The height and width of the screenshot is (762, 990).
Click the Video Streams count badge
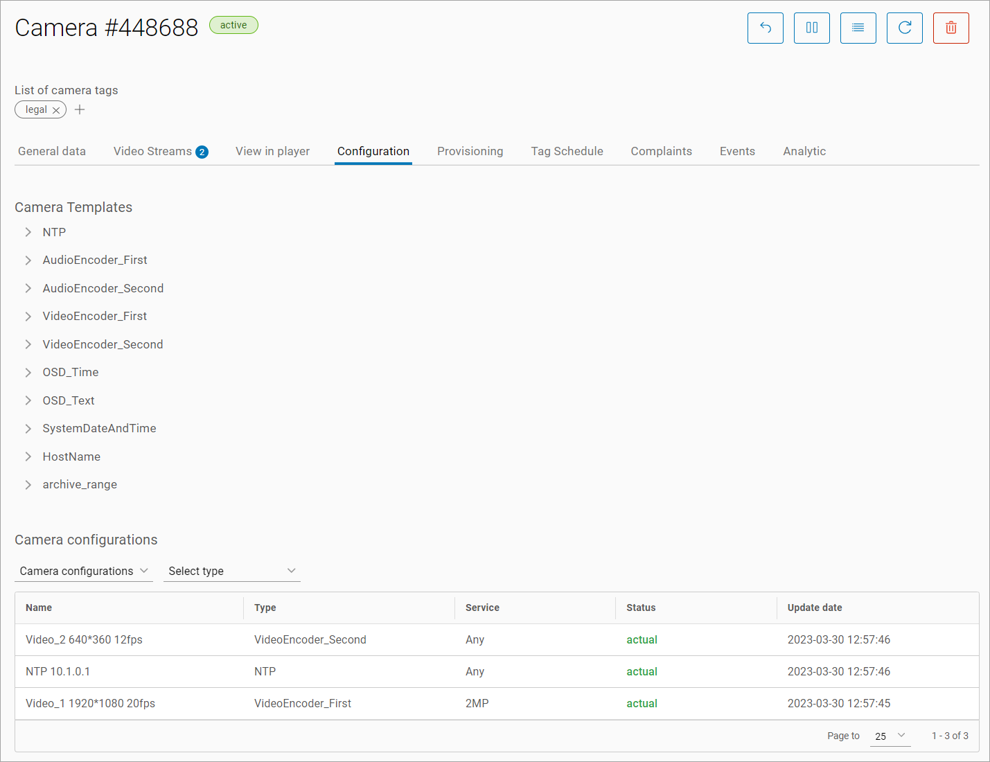[x=202, y=152]
